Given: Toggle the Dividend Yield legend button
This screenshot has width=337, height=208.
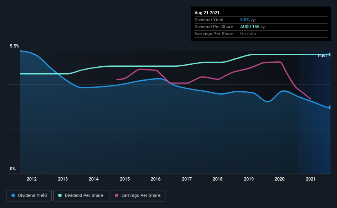Looking at the screenshot, I should 29,196.
